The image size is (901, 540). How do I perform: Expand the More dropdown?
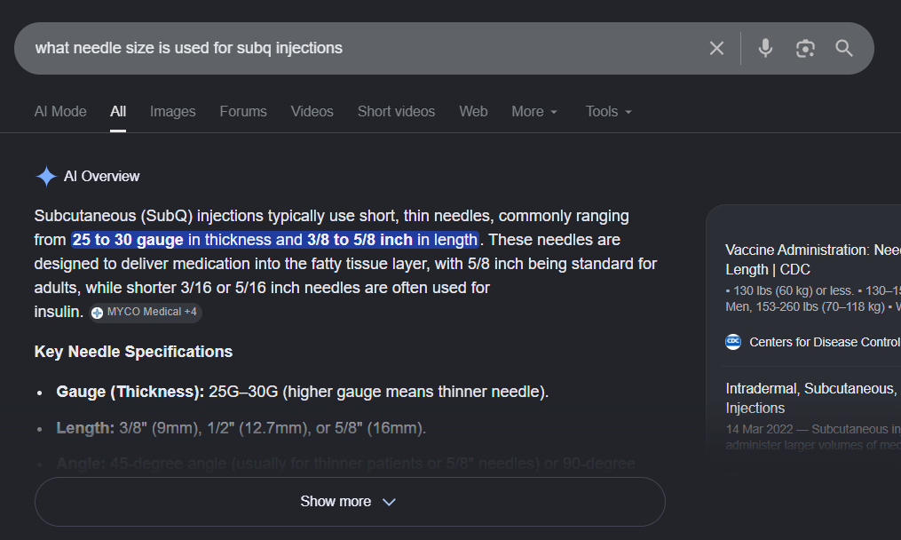[x=534, y=112]
